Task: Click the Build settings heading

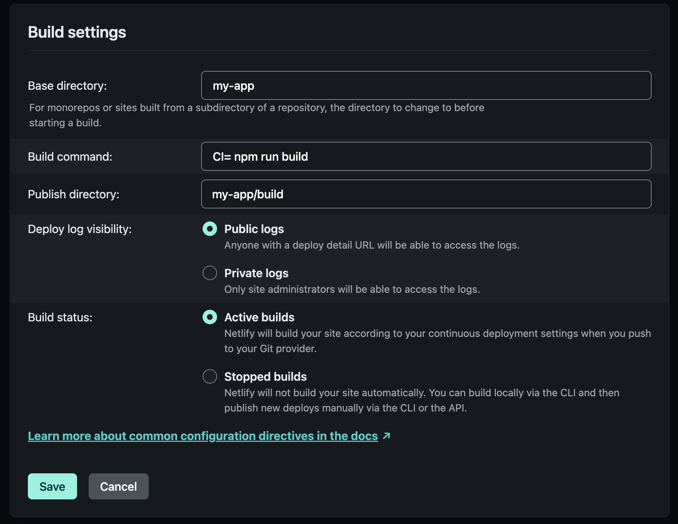Action: (x=77, y=32)
